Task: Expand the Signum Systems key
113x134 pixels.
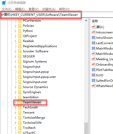Action: (x=16, y=62)
